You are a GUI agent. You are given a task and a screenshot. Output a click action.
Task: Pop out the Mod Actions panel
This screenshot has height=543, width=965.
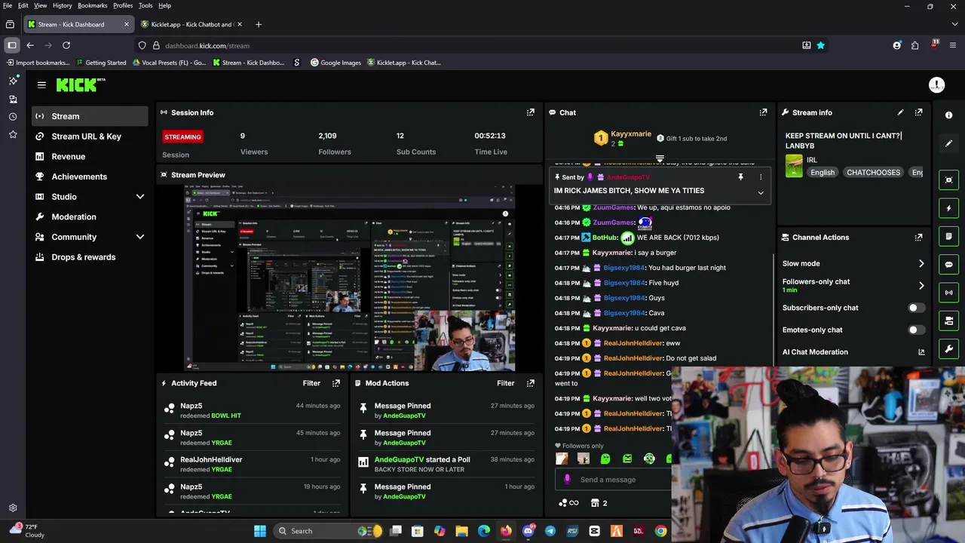point(530,383)
